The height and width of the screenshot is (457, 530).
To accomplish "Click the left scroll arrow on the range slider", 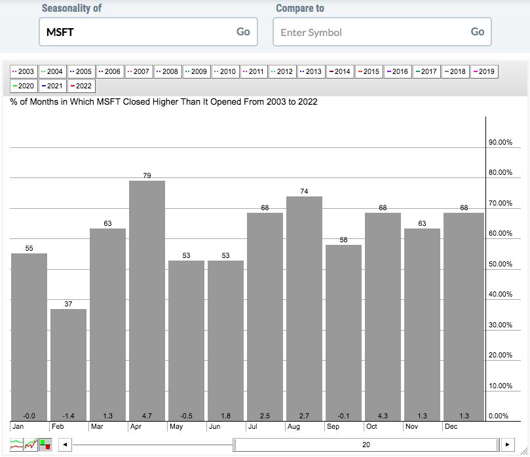I will (64, 445).
